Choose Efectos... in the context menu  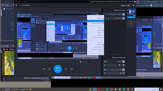(x=96, y=30)
